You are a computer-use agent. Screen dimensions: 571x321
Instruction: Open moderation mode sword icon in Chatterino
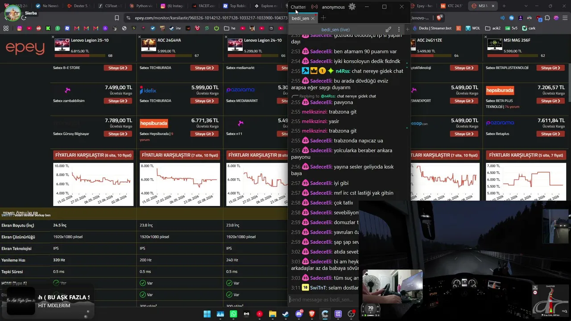tap(389, 29)
